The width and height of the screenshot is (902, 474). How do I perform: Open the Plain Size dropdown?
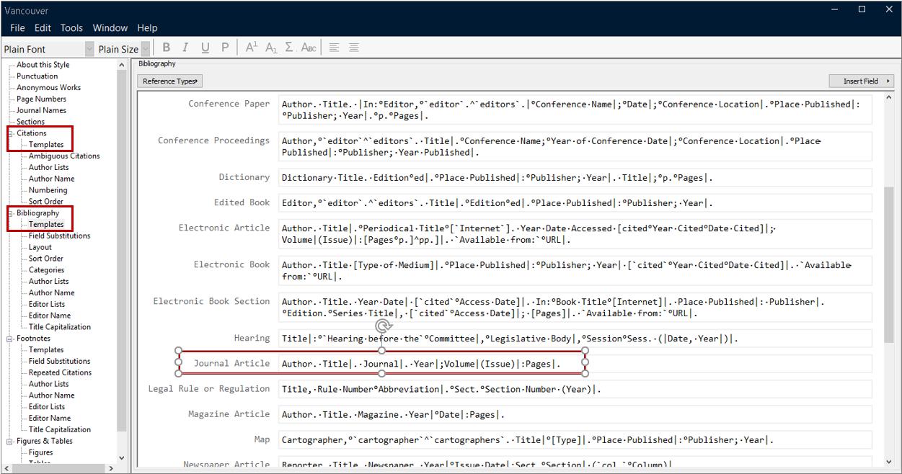tap(146, 49)
